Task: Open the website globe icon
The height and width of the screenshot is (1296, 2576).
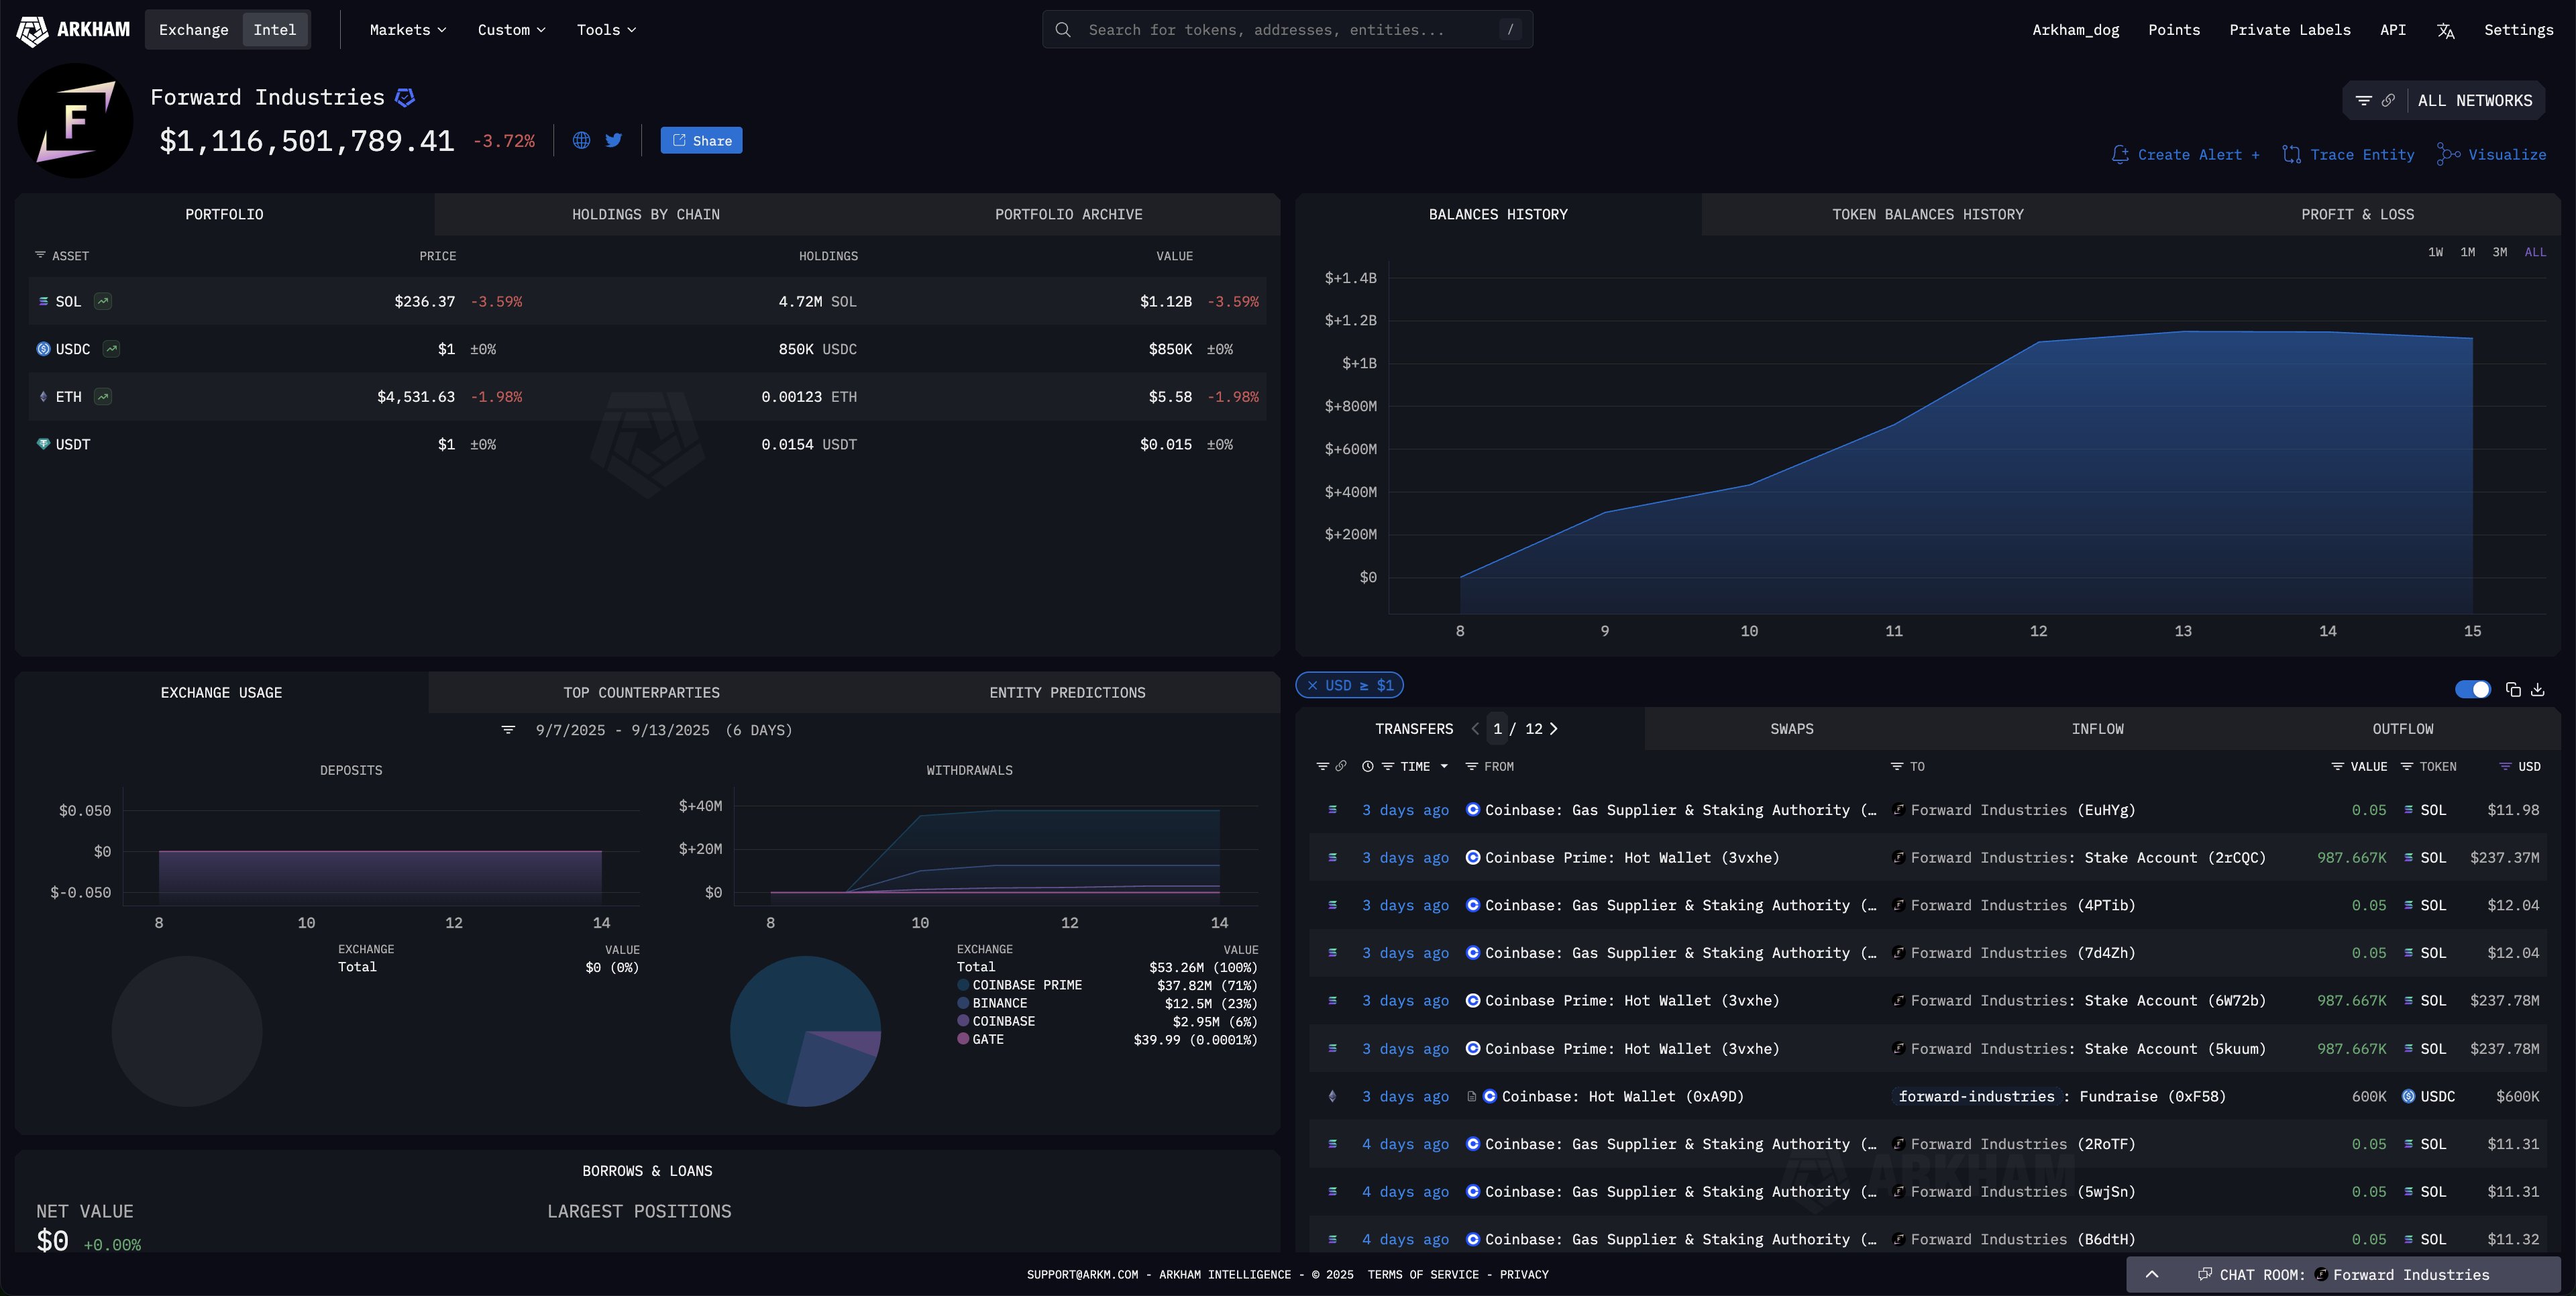Action: pos(581,140)
